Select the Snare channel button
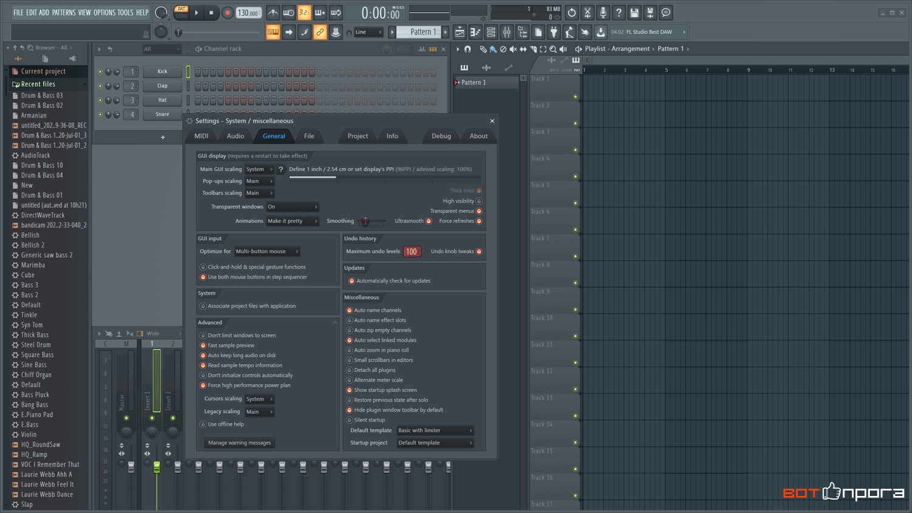912x513 pixels. click(x=162, y=114)
